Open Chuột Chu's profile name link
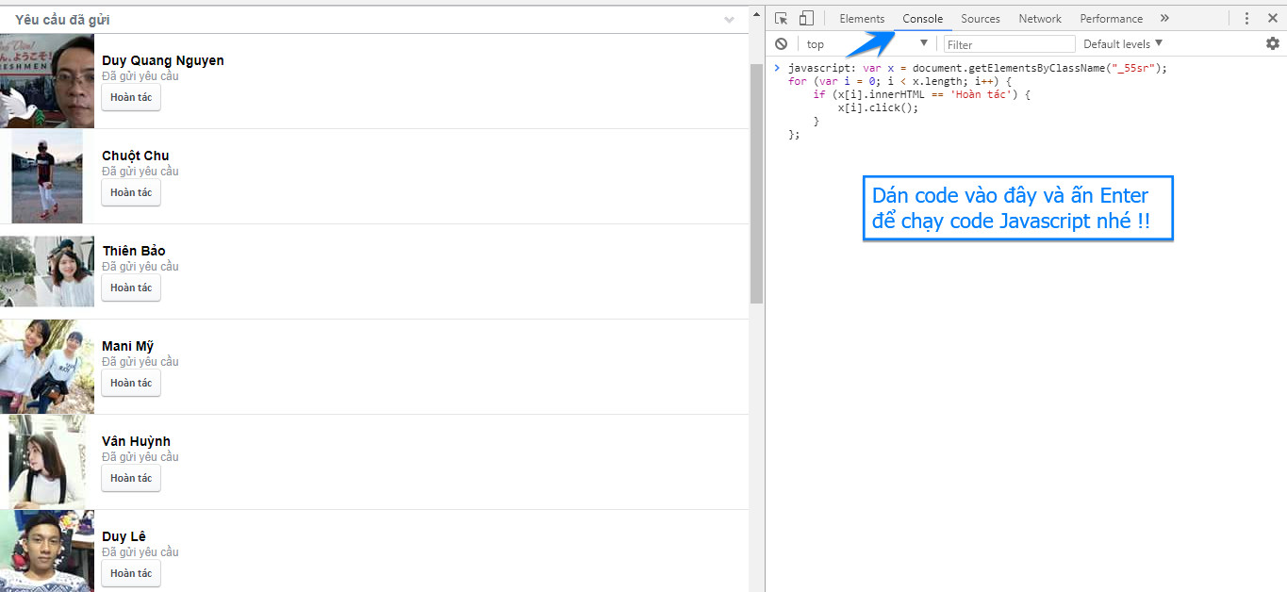Screen dimensions: 1287x592 click(x=136, y=156)
